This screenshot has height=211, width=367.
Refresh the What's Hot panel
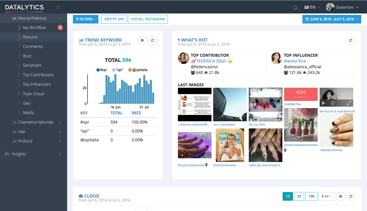[x=350, y=40]
